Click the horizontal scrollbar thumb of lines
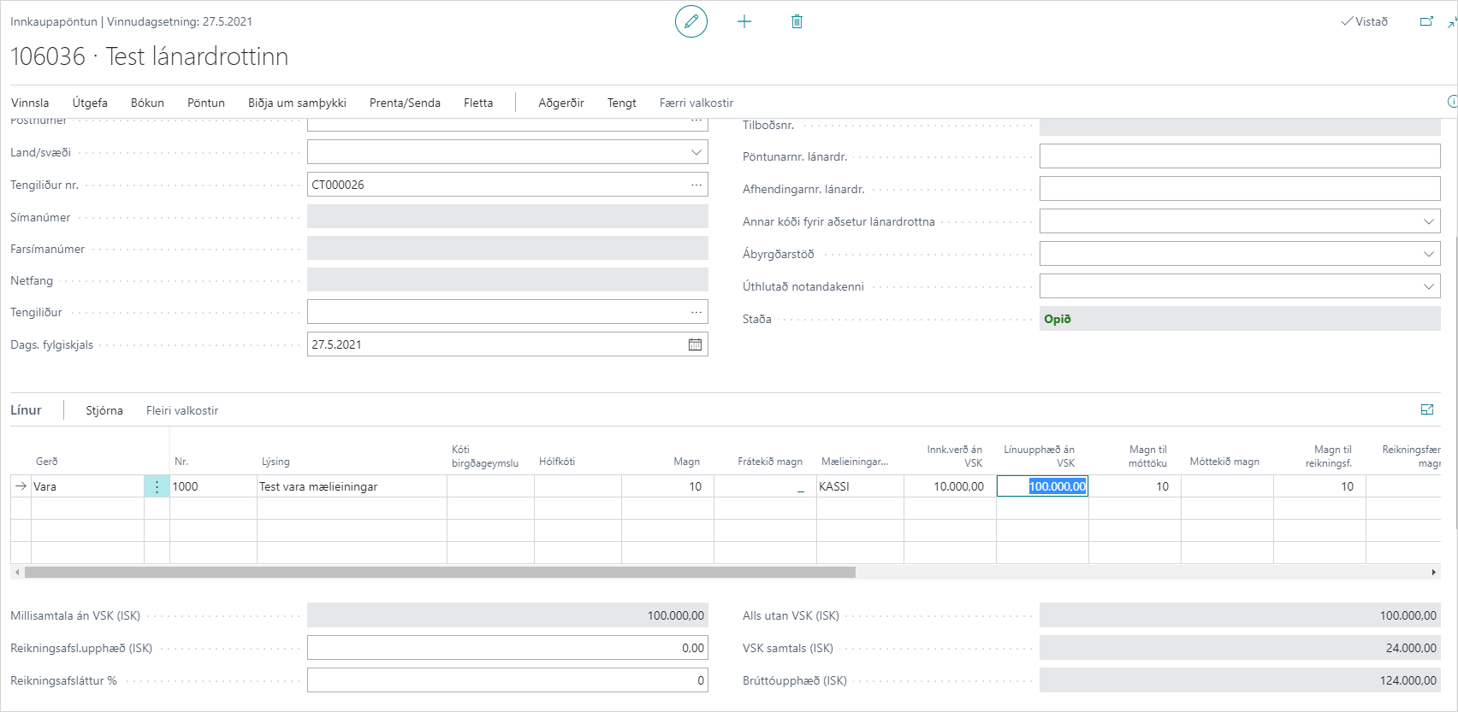Screen dimensions: 1458x712 coord(440,572)
